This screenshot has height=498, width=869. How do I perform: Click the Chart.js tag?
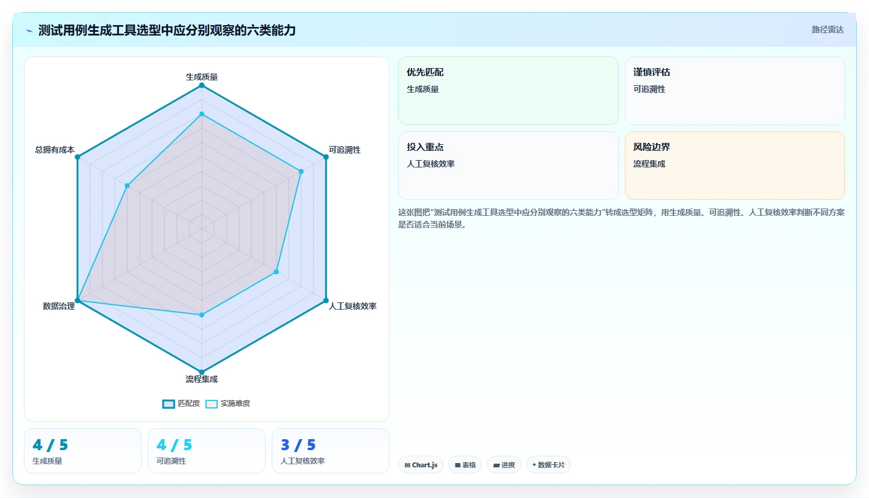pyautogui.click(x=421, y=465)
